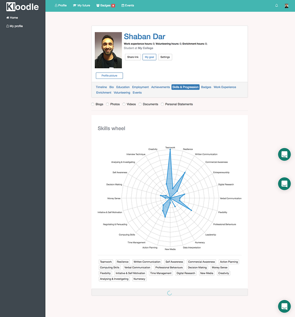Select the Personal Statements radio button
The height and width of the screenshot is (317, 295).
163,104
